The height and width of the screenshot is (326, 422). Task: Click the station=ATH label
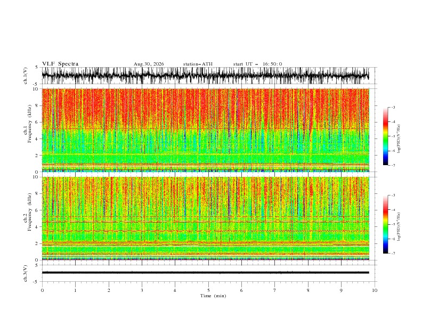(198, 64)
